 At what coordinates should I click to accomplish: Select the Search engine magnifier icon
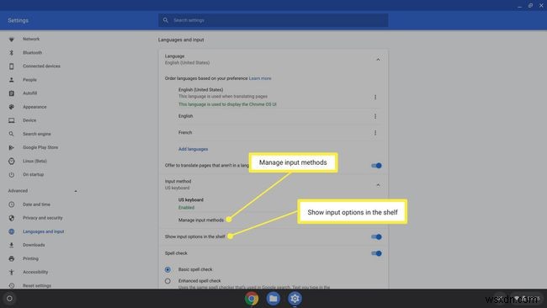pos(11,134)
